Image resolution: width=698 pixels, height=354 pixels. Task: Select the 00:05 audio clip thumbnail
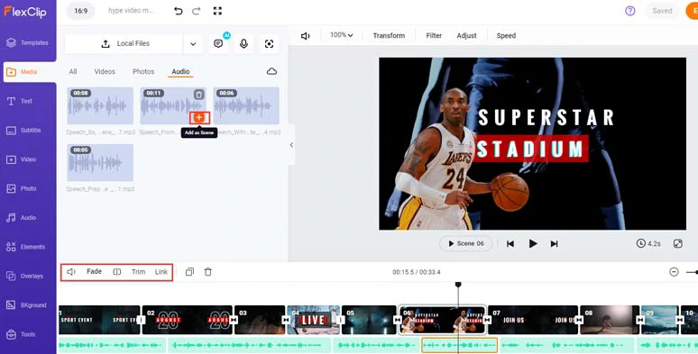(100, 163)
